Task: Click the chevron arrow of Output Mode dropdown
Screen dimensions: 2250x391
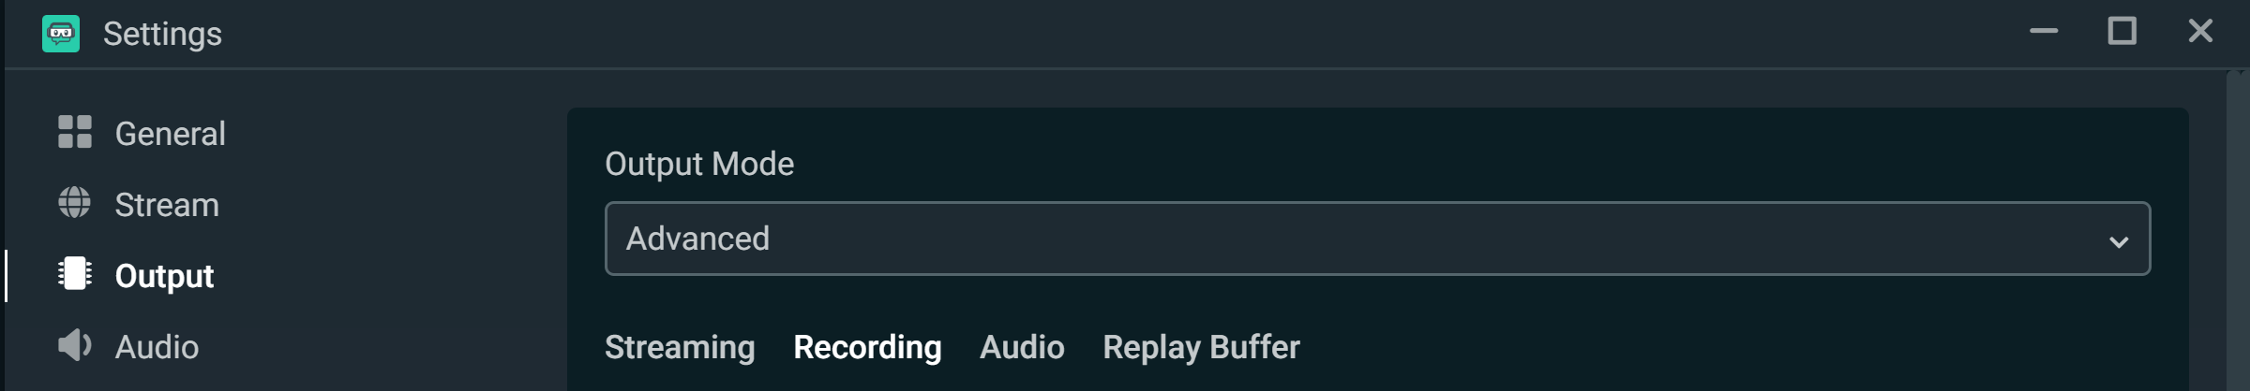Action: (2118, 242)
